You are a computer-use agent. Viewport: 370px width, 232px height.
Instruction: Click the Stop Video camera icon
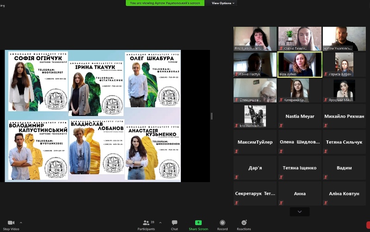click(11, 223)
